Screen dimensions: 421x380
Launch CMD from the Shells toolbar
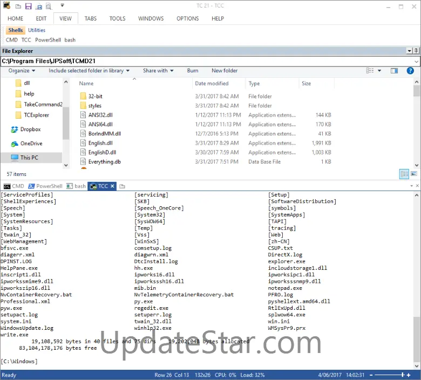[12, 40]
